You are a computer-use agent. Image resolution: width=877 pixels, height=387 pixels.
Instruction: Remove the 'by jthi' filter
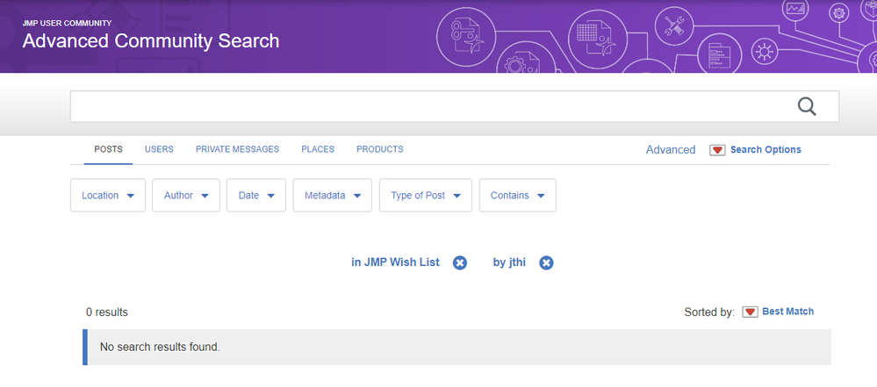pos(546,263)
